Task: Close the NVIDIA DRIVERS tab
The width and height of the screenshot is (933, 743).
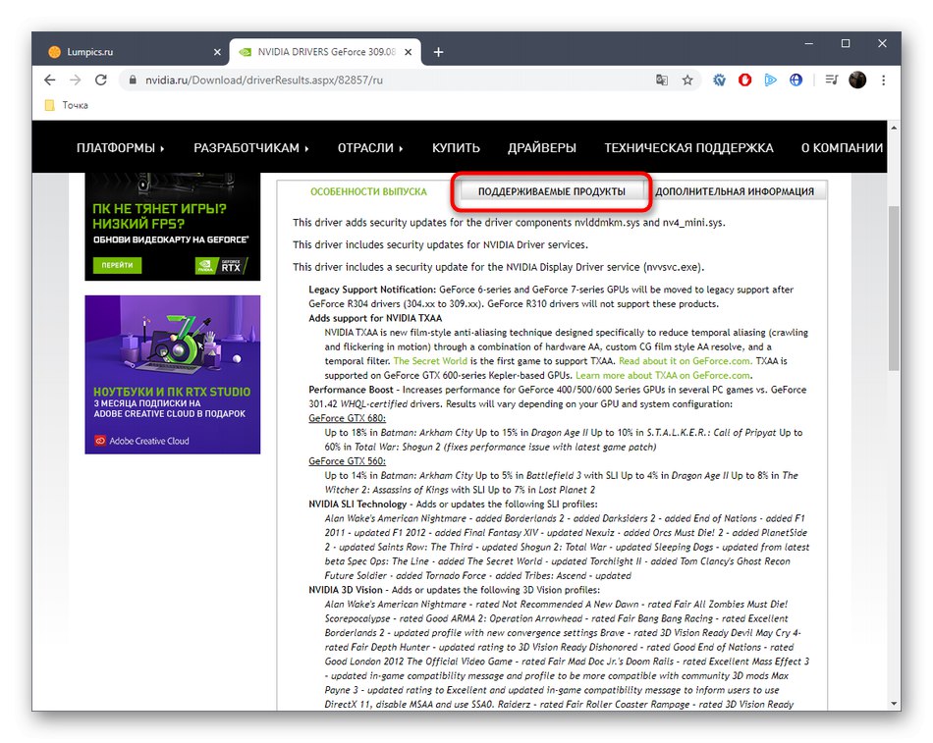Action: click(x=409, y=52)
